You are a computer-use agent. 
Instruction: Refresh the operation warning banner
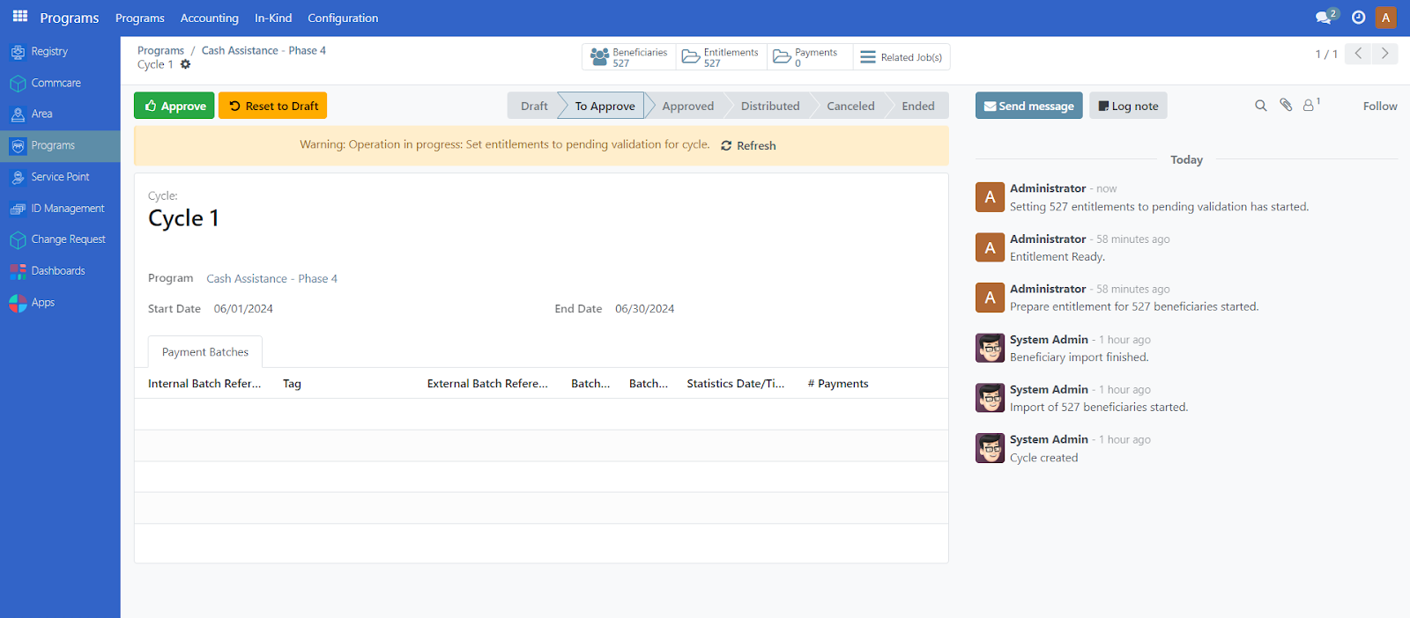pos(748,146)
